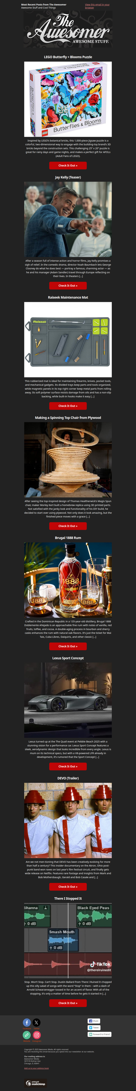
Task: Click Check It Out under Brugal 1888 Rum
Action: 68,646
